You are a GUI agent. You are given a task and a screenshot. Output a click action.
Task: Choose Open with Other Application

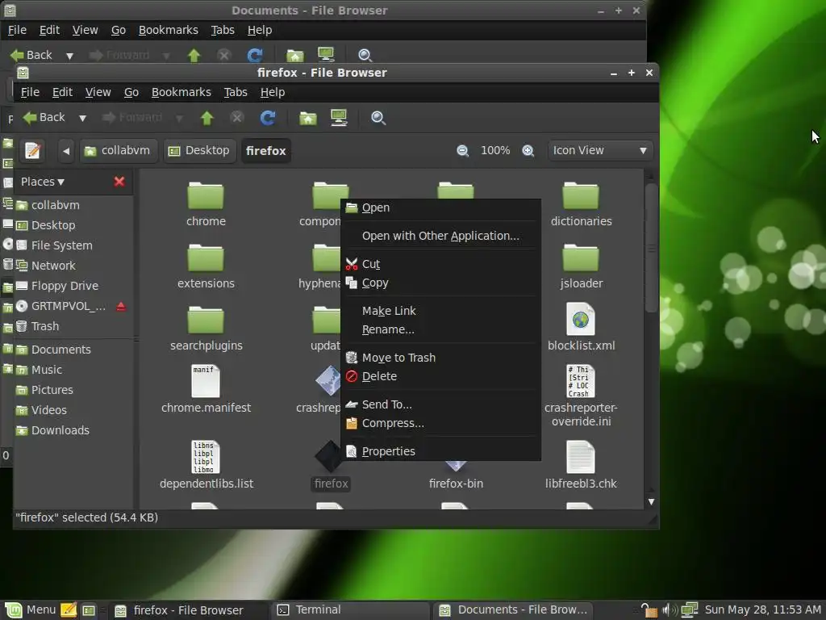[x=441, y=236]
